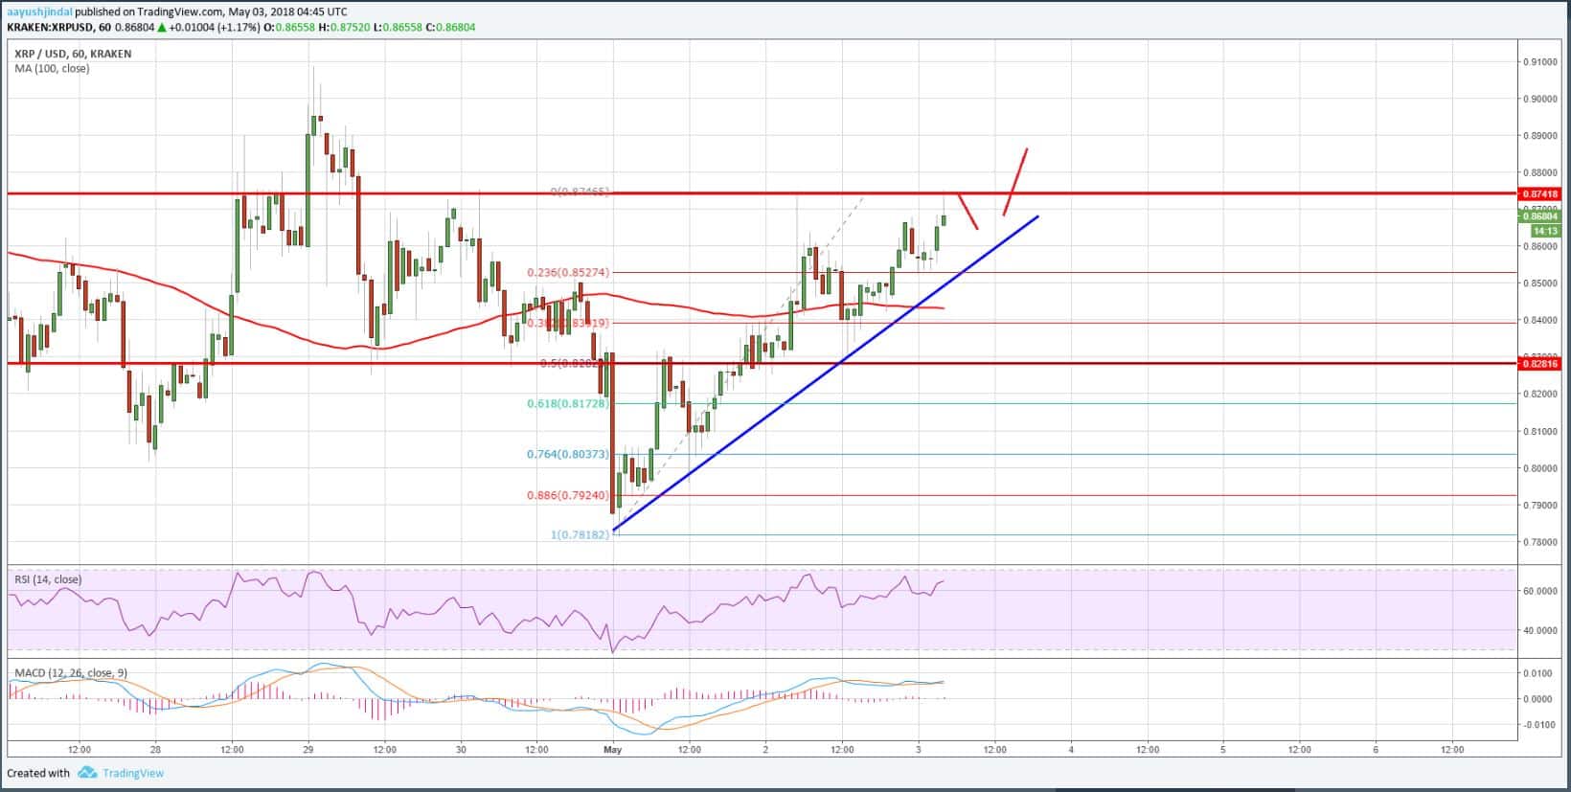Select the 0.236(0.85274) Fibonacci level label
The image size is (1571, 792).
coord(568,273)
